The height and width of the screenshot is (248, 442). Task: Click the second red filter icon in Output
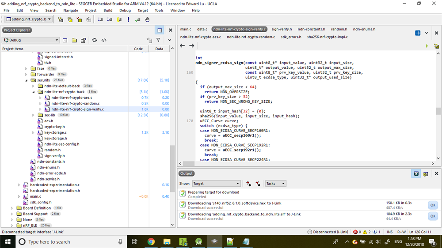[x=258, y=184]
